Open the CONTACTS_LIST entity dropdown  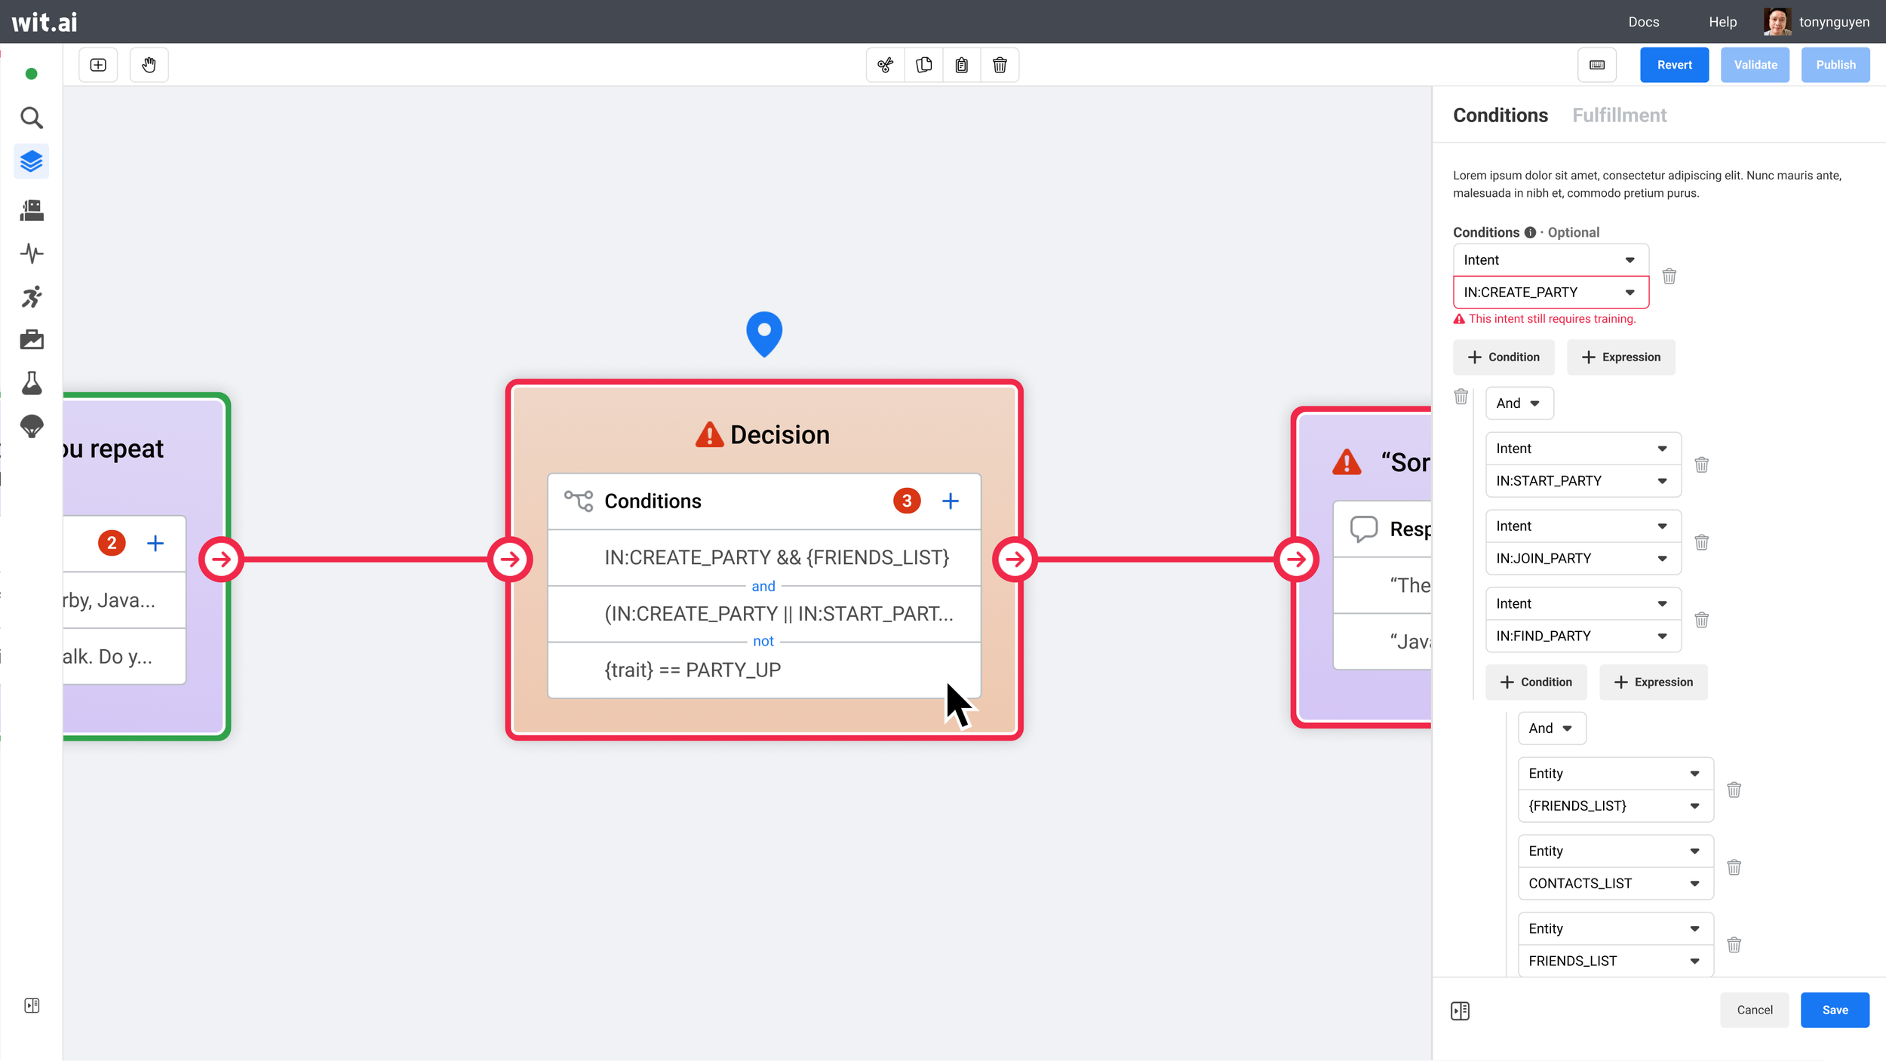pos(1614,883)
